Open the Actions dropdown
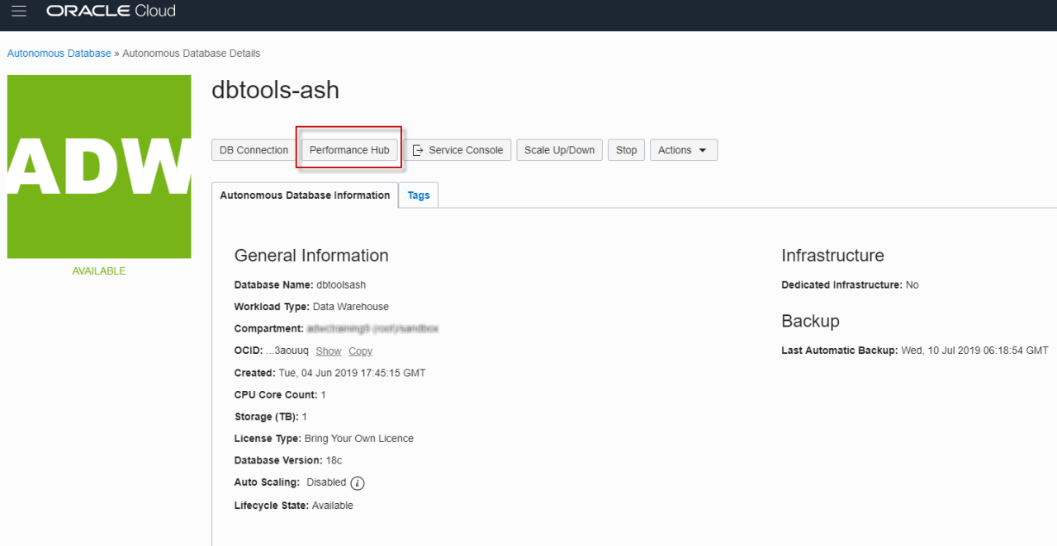 [x=683, y=150]
